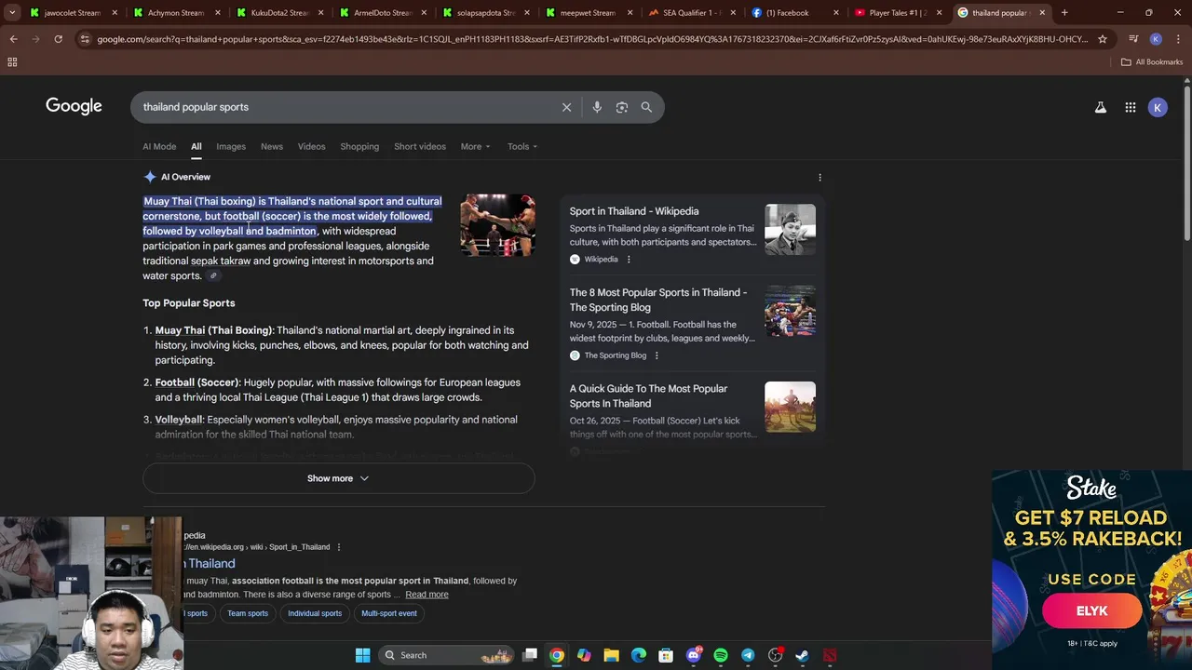This screenshot has height=670, width=1192.
Task: Start voice search with microphone
Action: (x=597, y=107)
